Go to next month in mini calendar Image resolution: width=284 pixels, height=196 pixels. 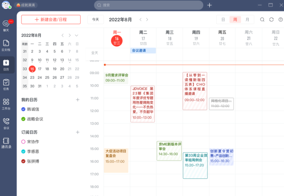70,35
